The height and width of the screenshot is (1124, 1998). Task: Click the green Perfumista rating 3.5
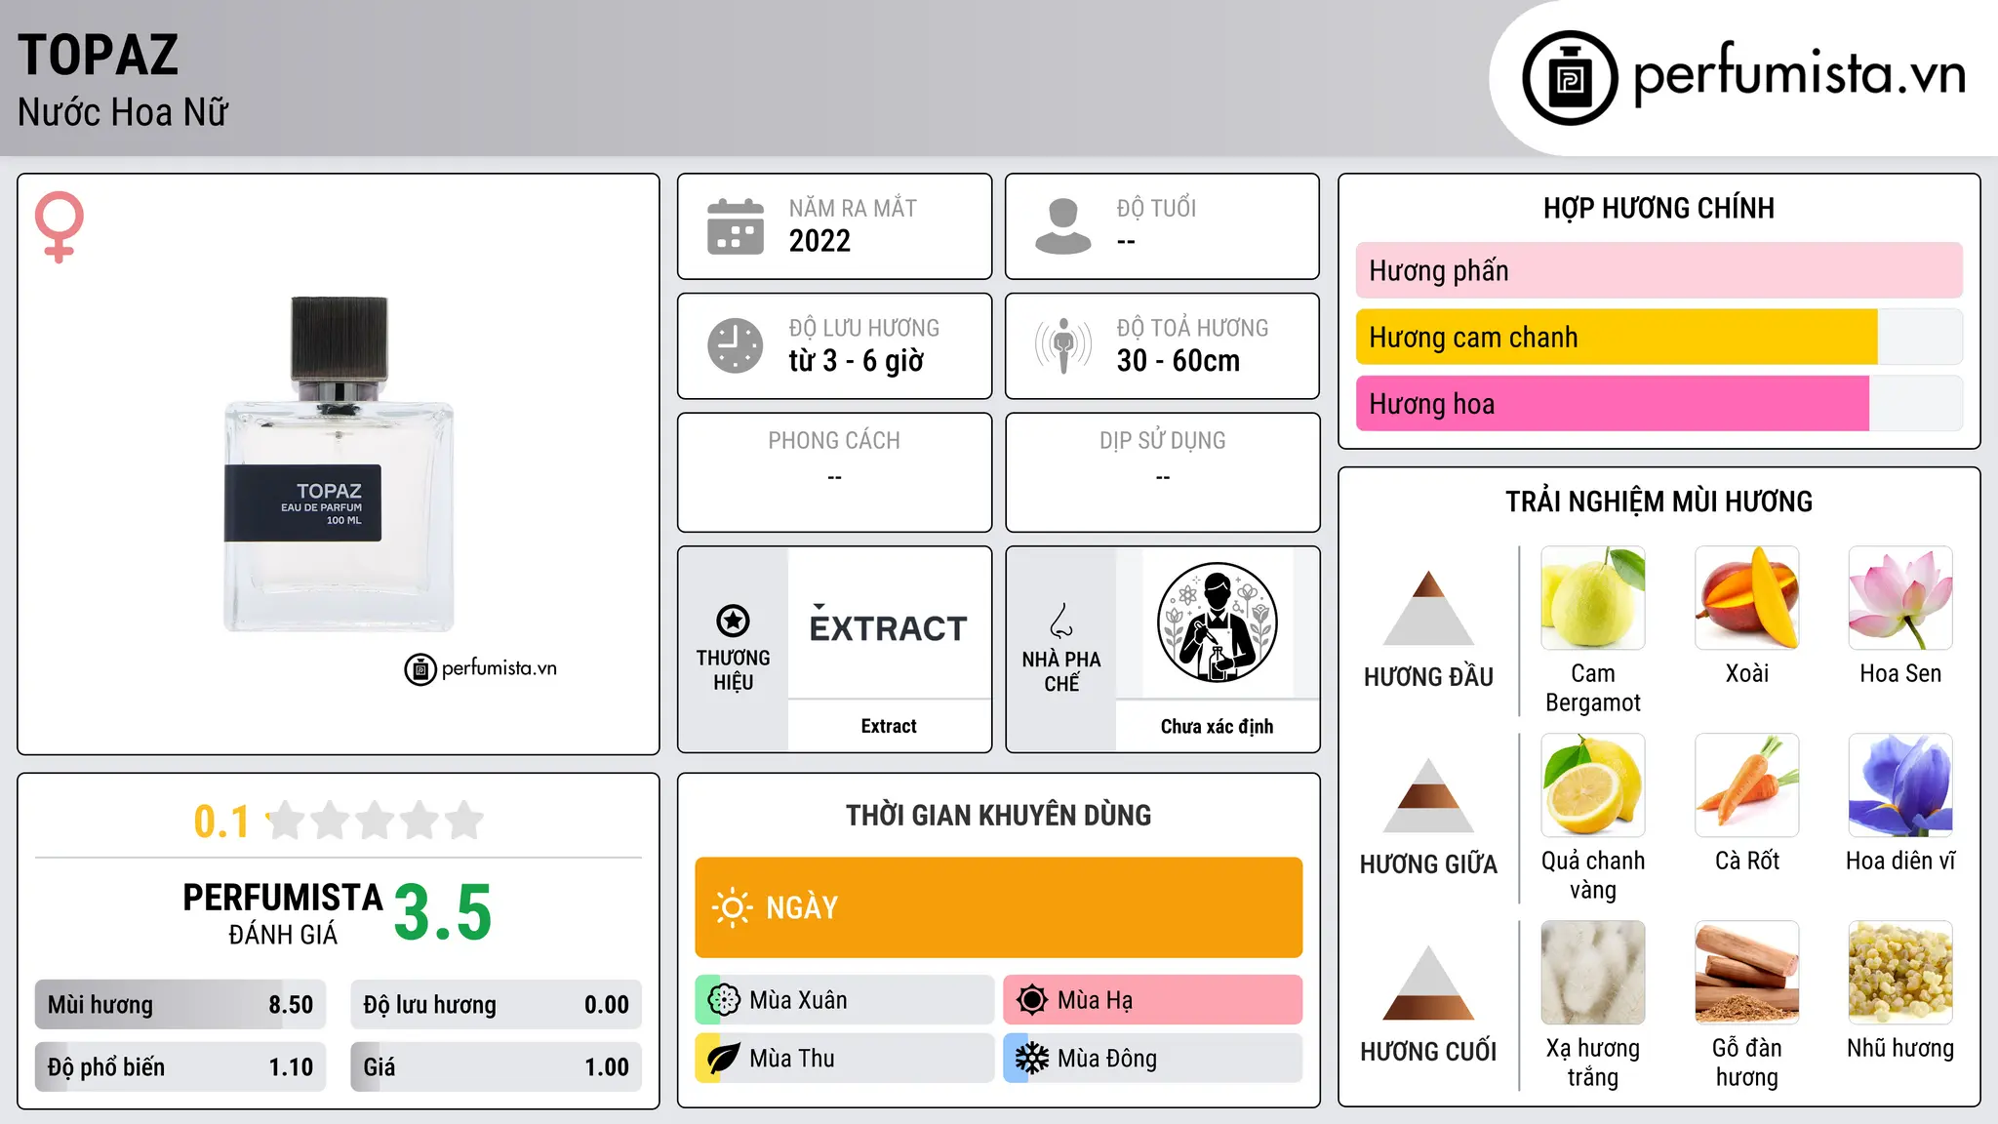443,912
